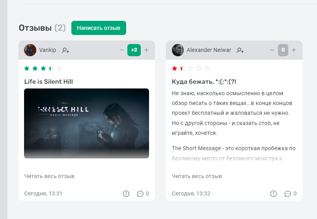The height and width of the screenshot is (219, 317).
Task: Report Vankip's review with exclamation icon
Action: click(126, 193)
